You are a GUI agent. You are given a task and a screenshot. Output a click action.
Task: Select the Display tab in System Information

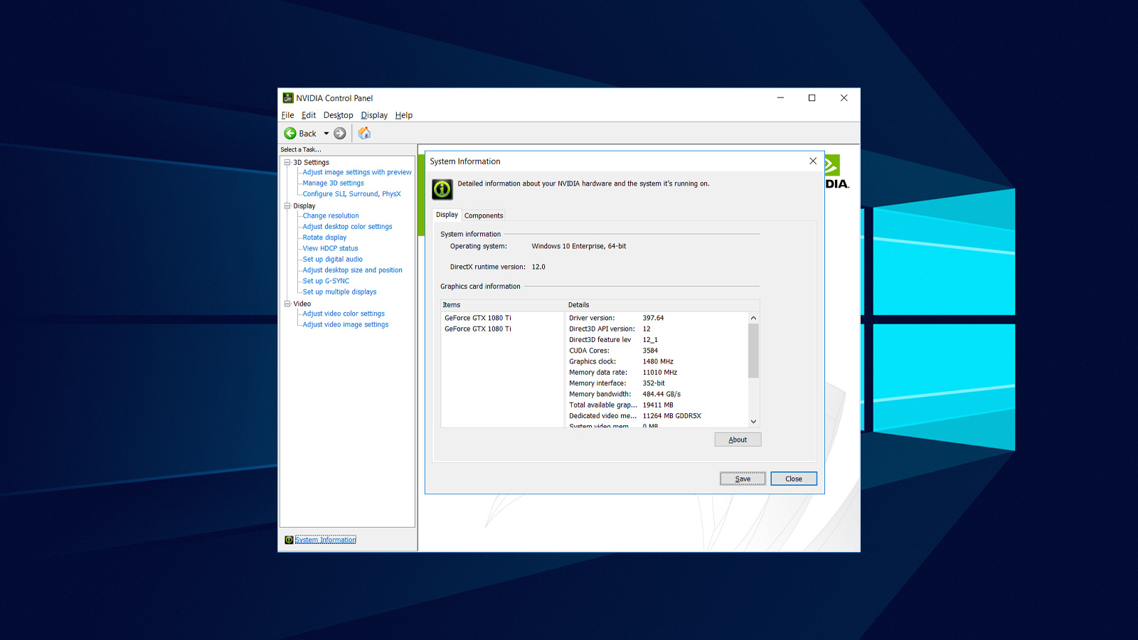point(447,215)
